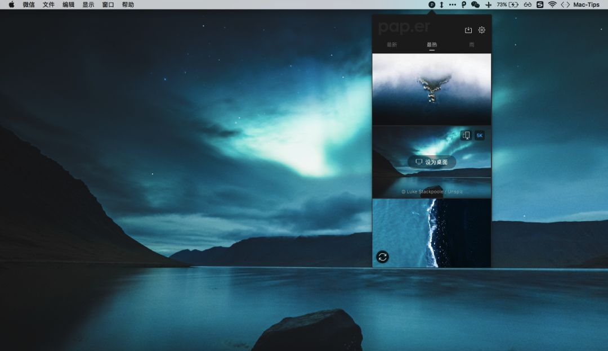The image size is (608, 351).
Task: Open pap.er settings gear
Action: point(481,30)
